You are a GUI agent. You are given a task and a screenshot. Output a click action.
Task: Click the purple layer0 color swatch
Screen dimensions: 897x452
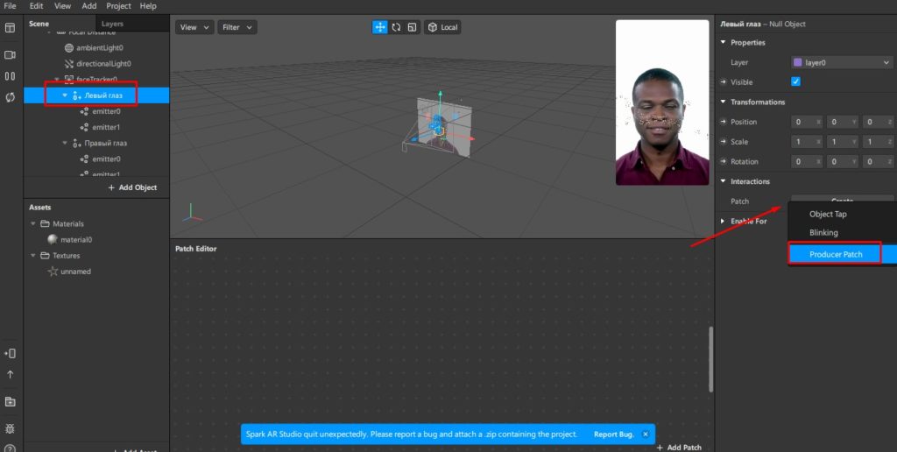click(797, 62)
